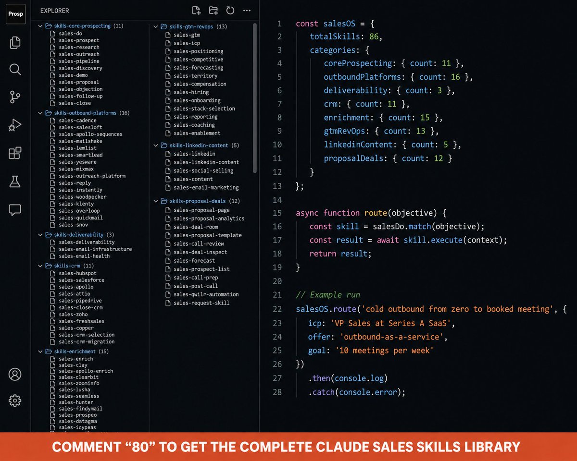Open the Run and Debug icon

point(15,126)
